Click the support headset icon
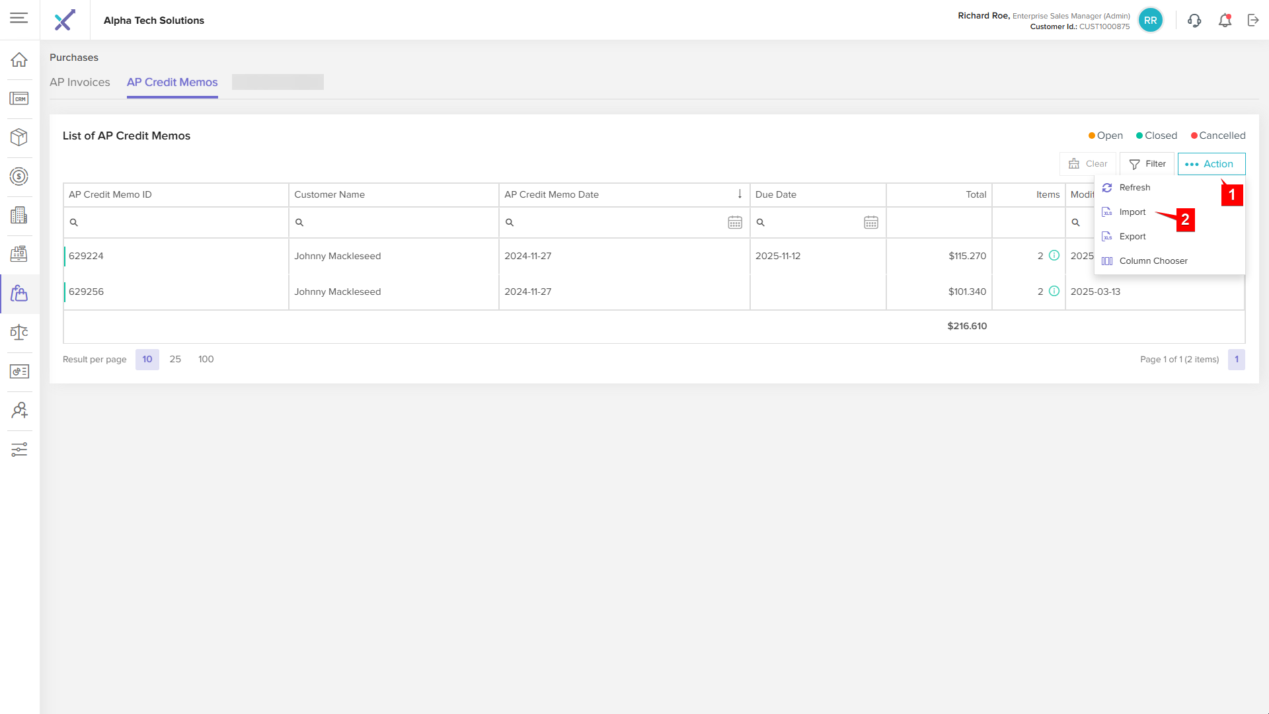 (1194, 20)
